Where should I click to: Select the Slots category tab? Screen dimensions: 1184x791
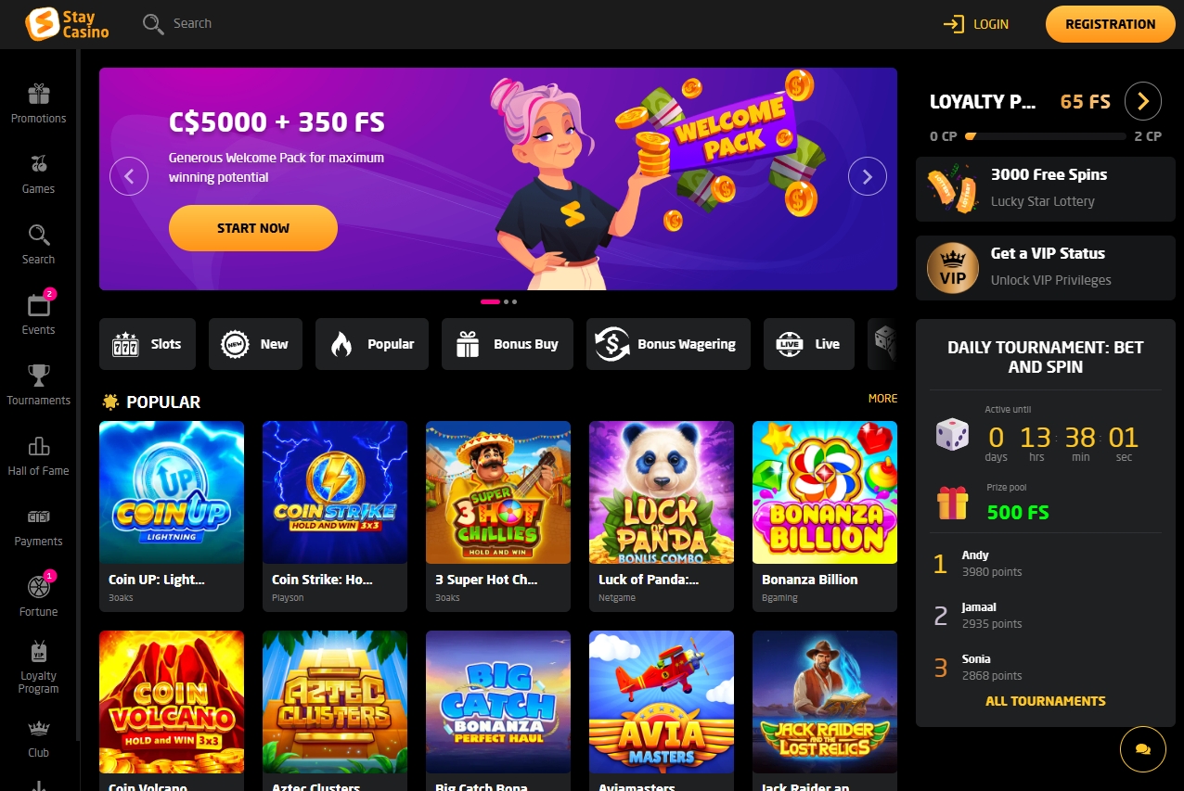point(147,344)
